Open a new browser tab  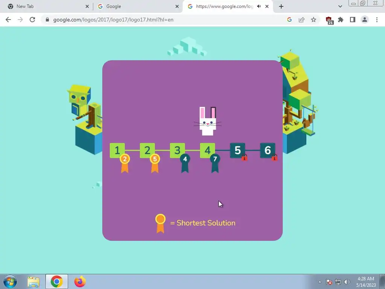(281, 6)
